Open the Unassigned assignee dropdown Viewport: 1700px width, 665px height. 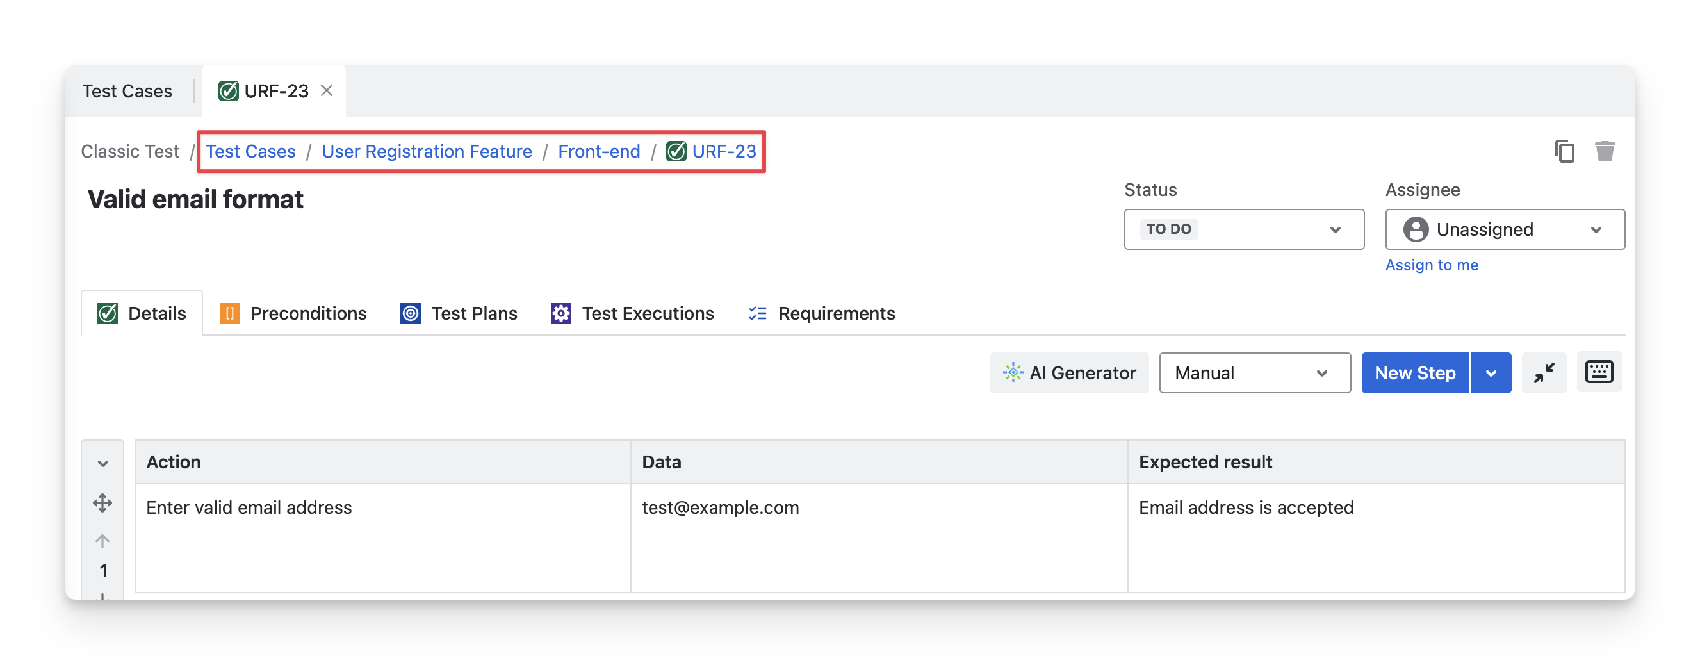[1504, 229]
